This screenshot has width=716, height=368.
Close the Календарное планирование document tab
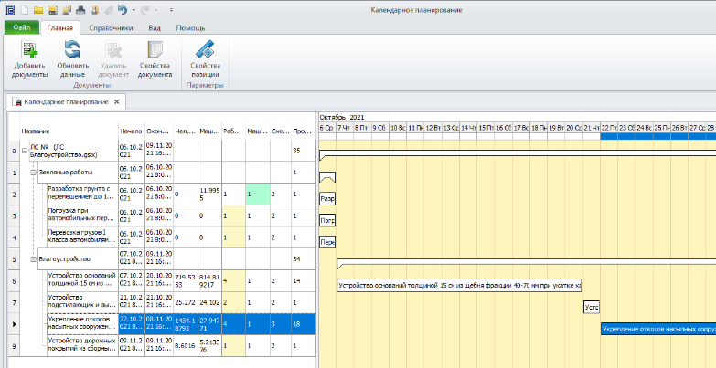[x=117, y=102]
